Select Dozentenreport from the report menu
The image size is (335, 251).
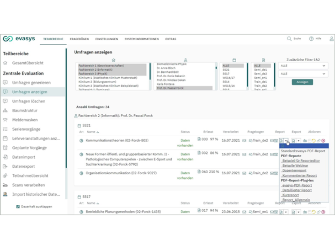293,171
